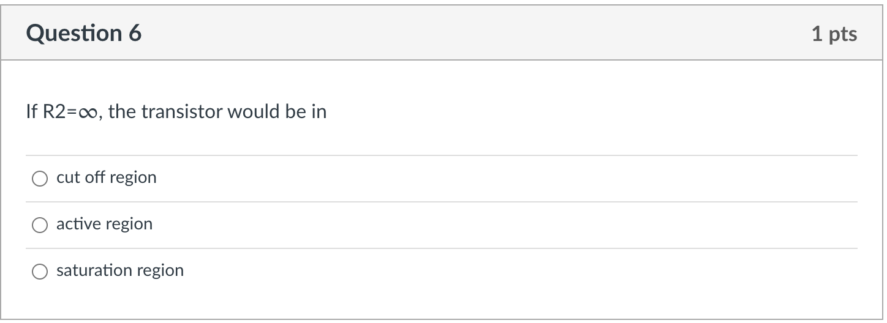This screenshot has width=887, height=323.
Task: Click the '1 pts' score label
Action: pos(834,34)
